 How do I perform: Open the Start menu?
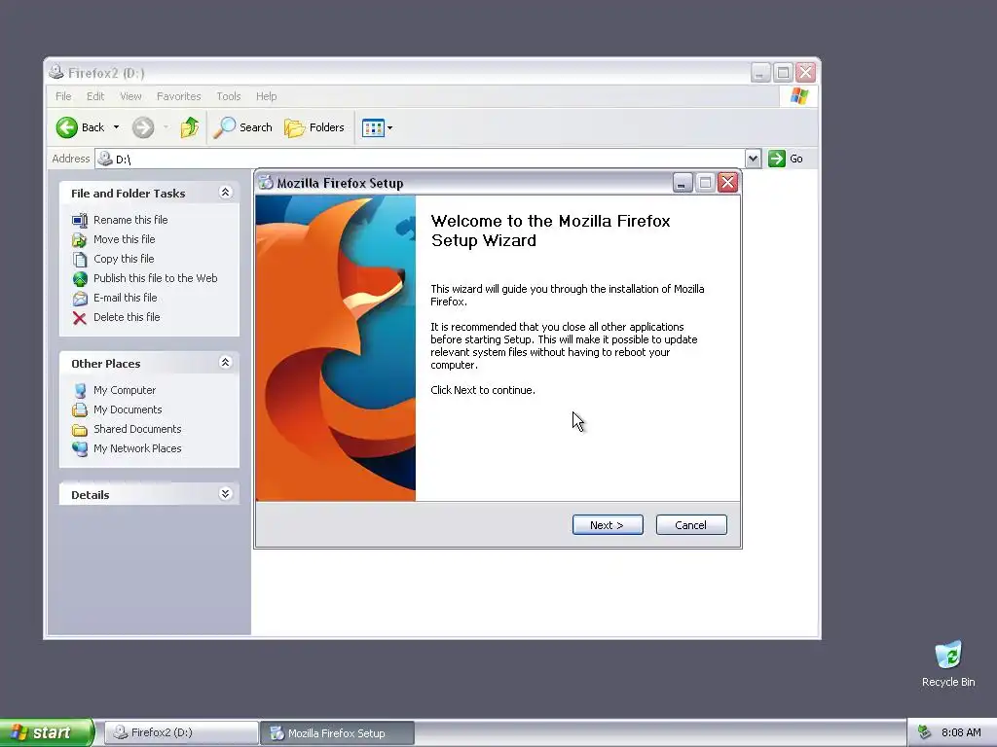[47, 732]
